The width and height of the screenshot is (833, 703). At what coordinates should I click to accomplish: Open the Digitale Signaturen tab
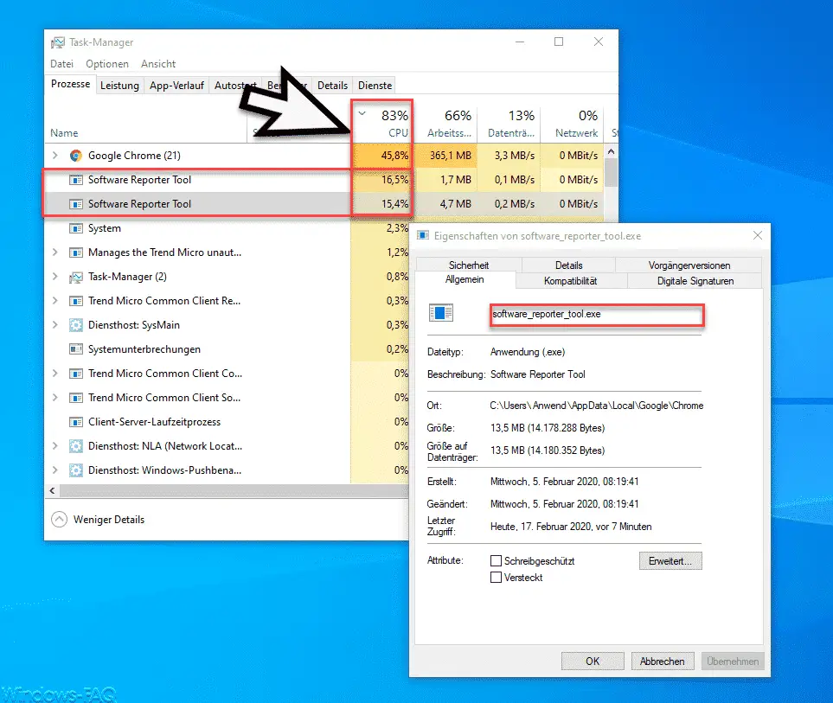pyautogui.click(x=695, y=281)
